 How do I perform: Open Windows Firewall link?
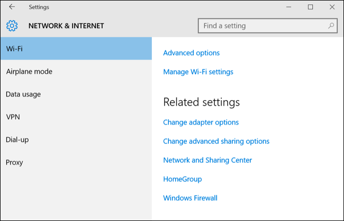[190, 198]
